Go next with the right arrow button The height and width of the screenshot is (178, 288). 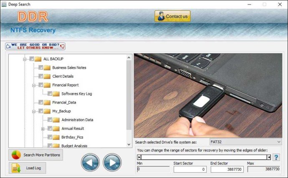click(x=112, y=163)
